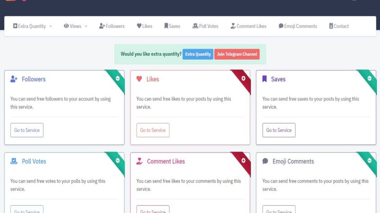Click the purple bookmark icon on Saves card

(x=264, y=79)
